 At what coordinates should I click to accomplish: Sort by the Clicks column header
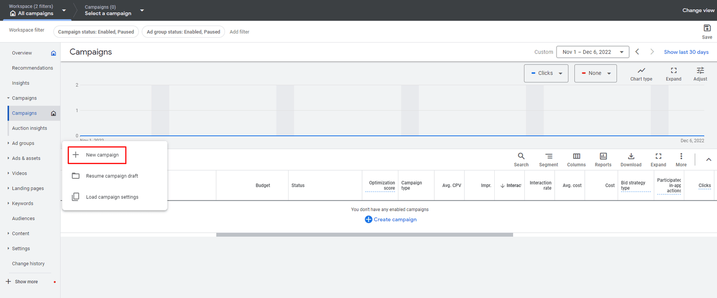704,186
